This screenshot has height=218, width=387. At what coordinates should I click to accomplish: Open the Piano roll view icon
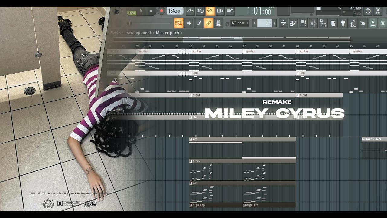point(293,23)
